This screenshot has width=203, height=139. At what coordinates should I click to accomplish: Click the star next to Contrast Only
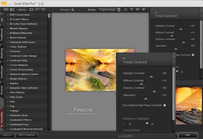tap(8, 61)
